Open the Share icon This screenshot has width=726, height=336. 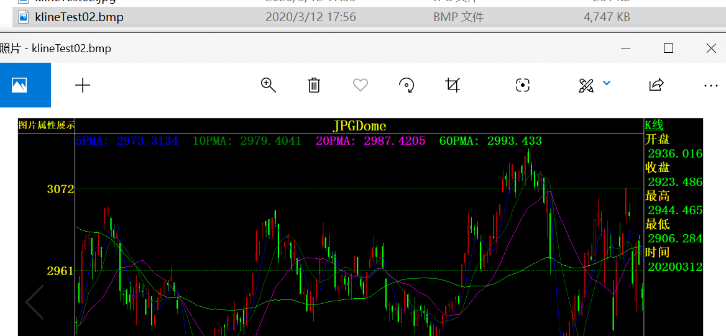(x=656, y=85)
